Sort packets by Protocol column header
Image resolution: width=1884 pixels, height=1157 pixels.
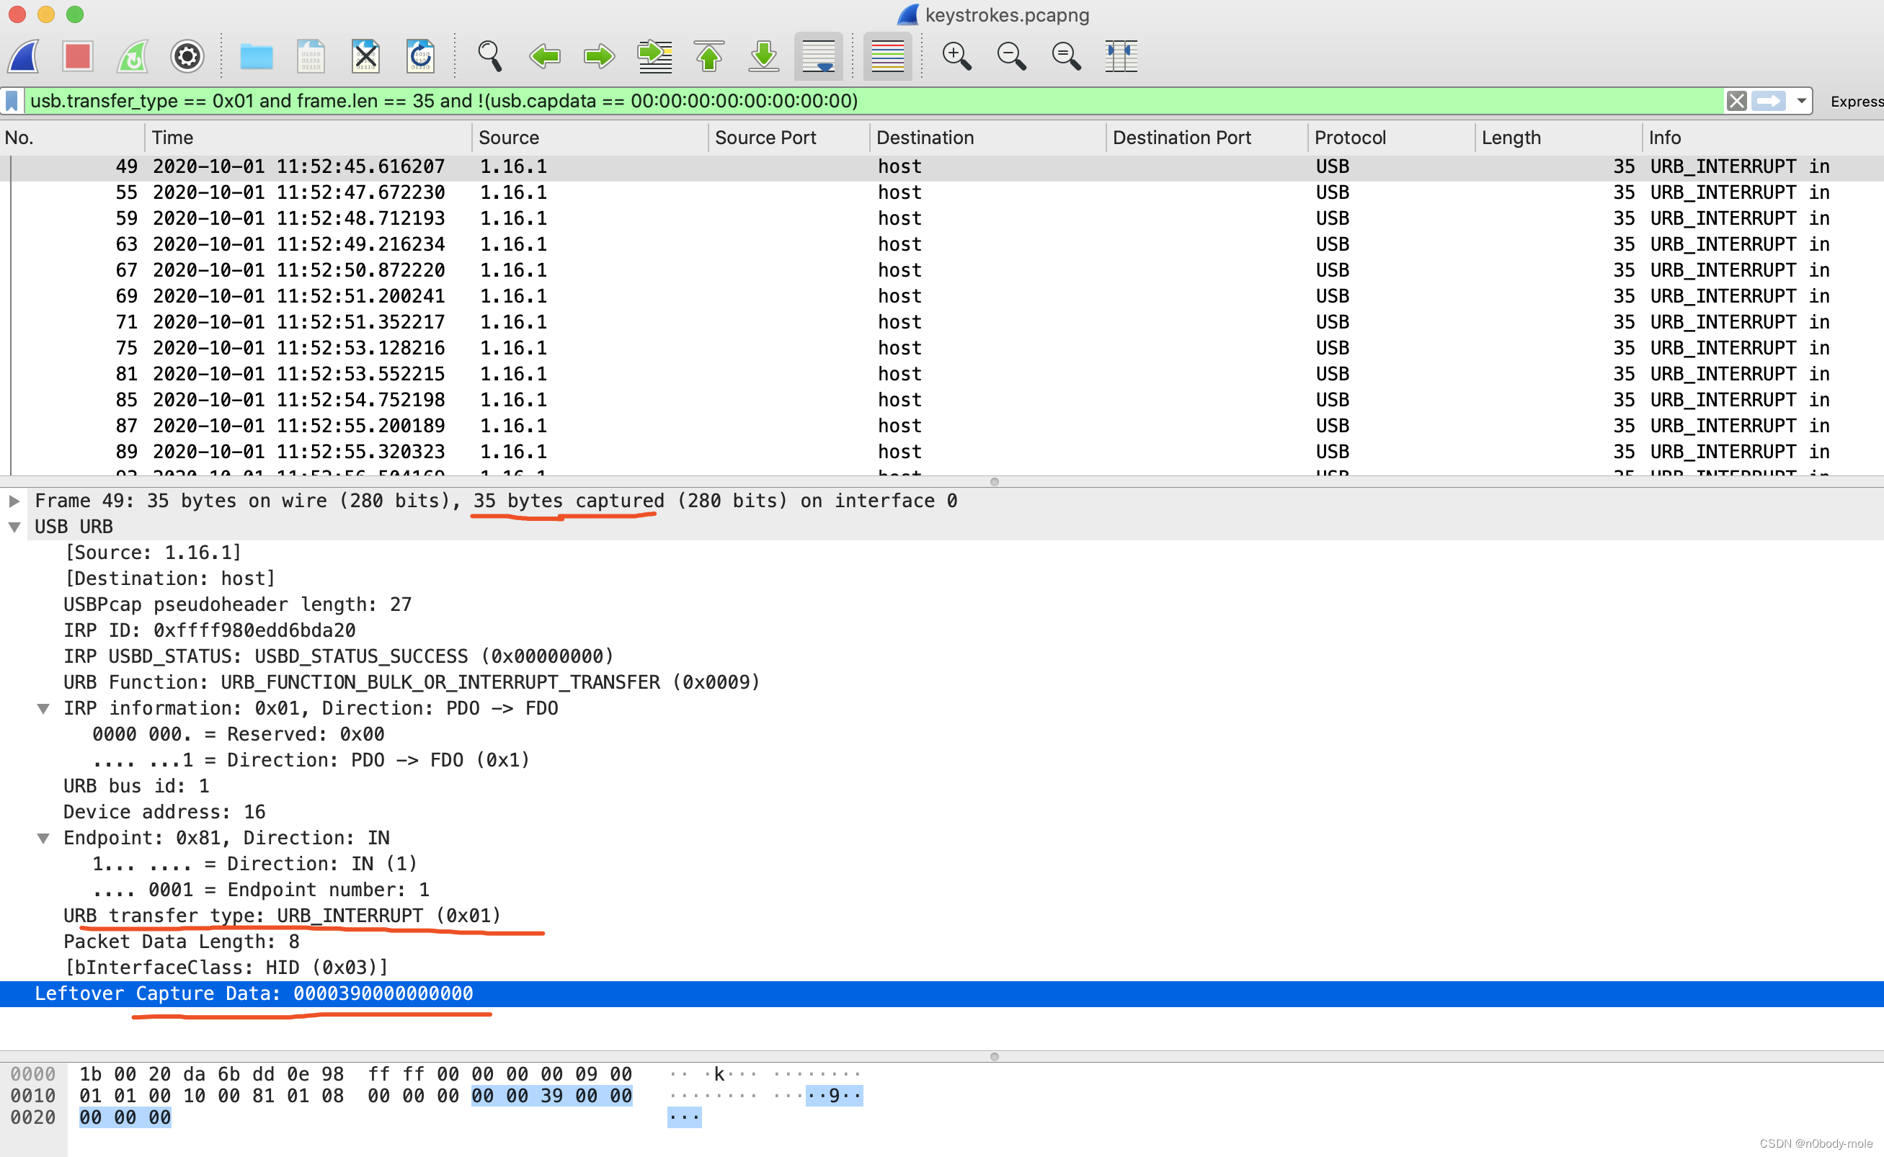[x=1350, y=138]
